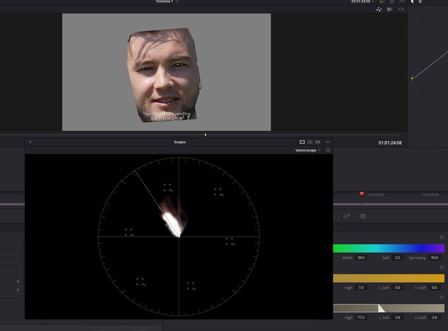Edit the Luminance H. Soft value 2.6
Image resolution: width=448 pixels, height=331 pixels.
[434, 317]
